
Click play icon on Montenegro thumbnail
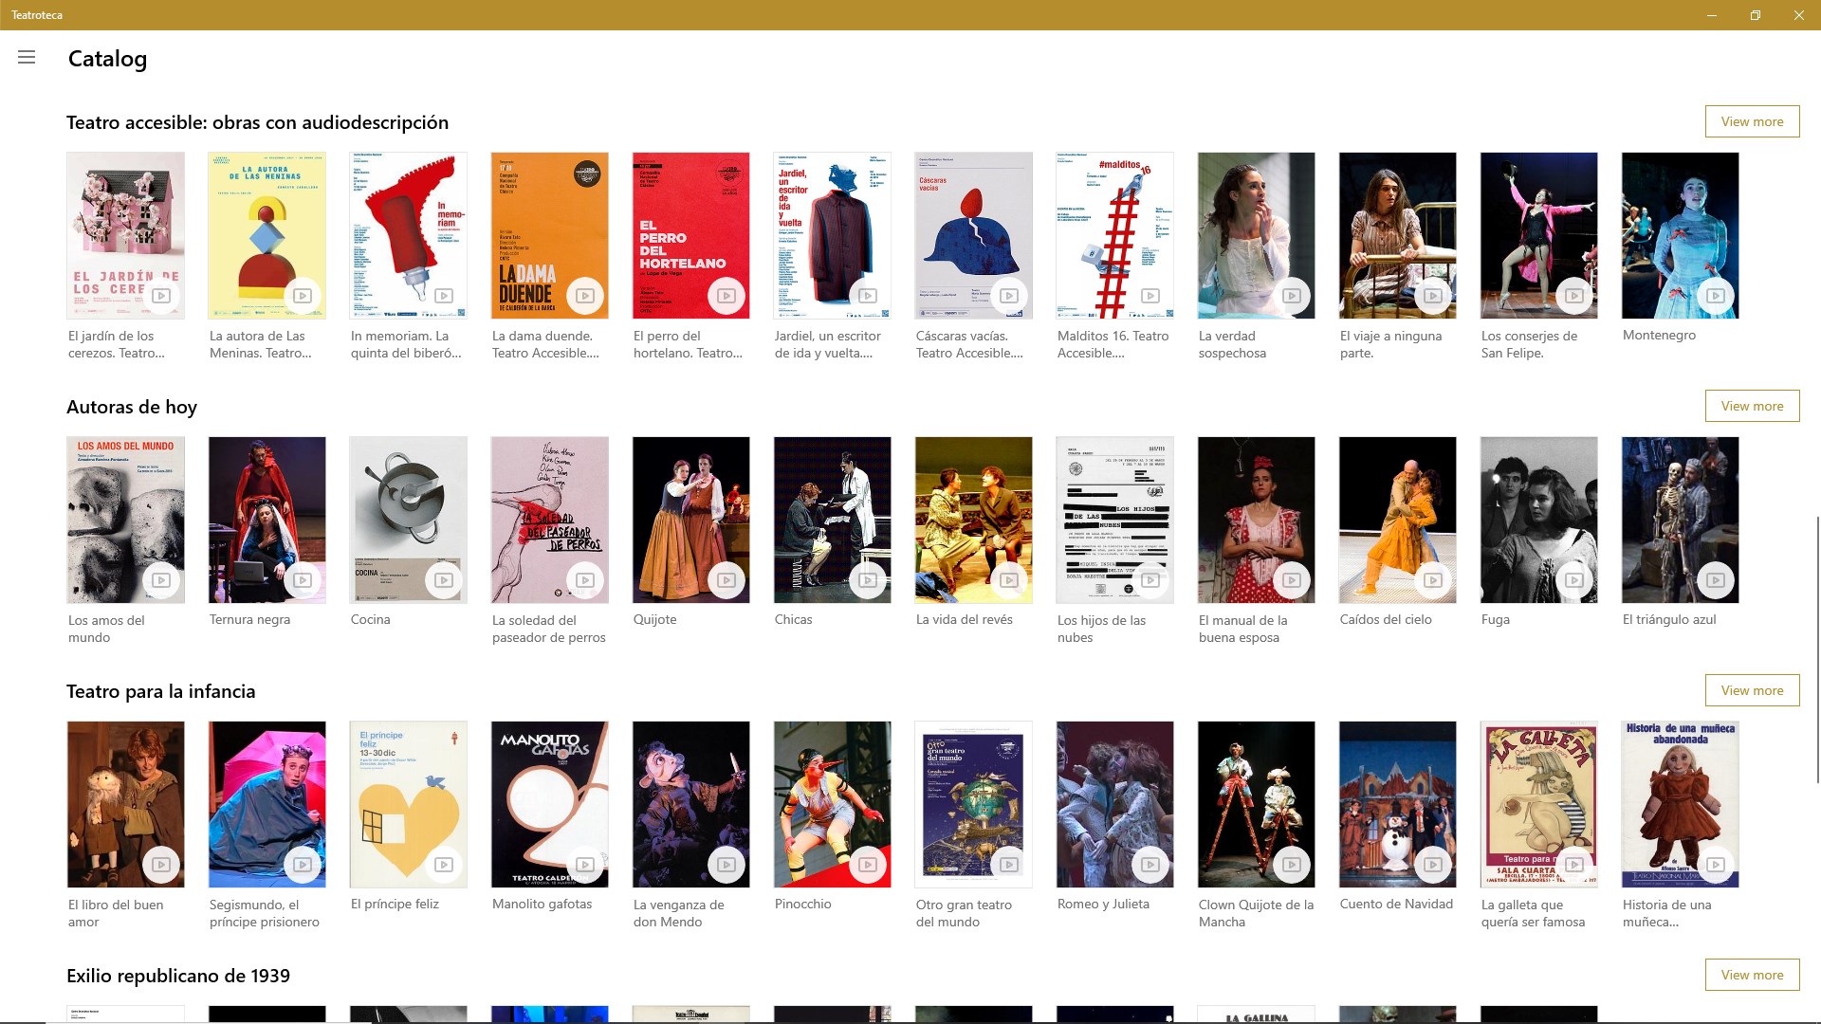pos(1716,296)
